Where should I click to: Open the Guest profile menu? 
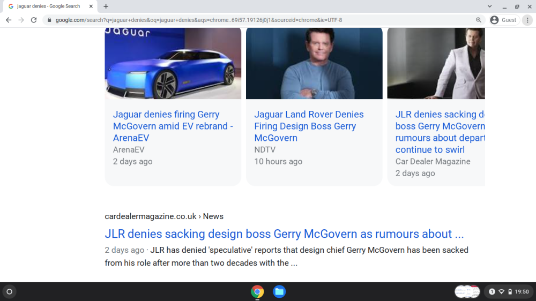[504, 20]
